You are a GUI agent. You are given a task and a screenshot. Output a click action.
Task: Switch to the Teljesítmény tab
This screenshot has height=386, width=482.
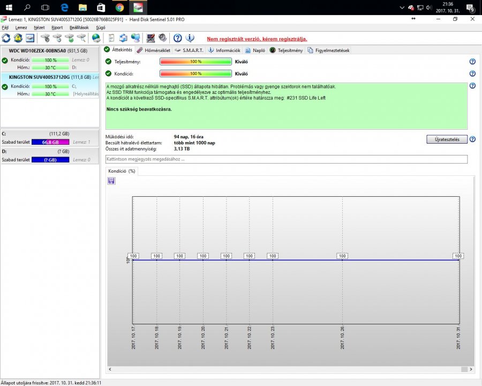point(286,50)
